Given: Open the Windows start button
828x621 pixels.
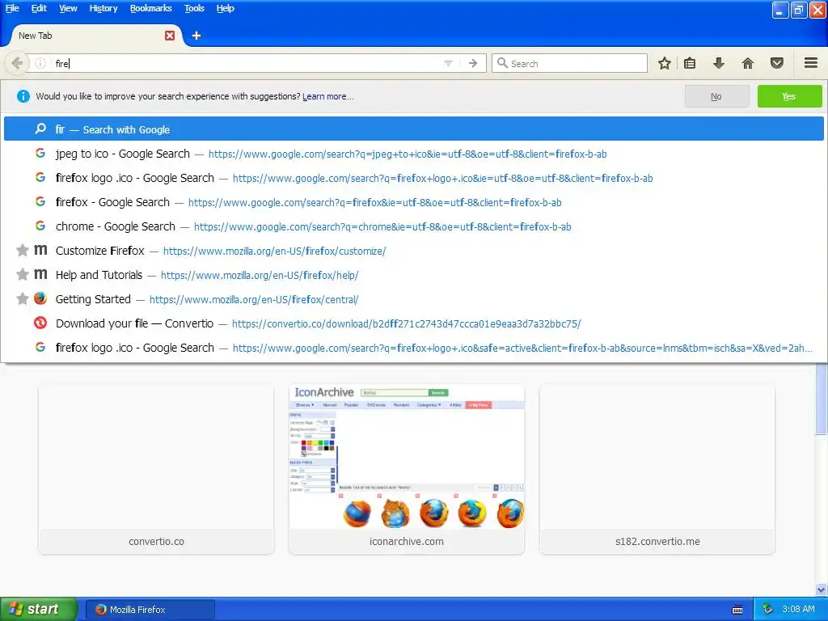Looking at the screenshot, I should pos(38,610).
